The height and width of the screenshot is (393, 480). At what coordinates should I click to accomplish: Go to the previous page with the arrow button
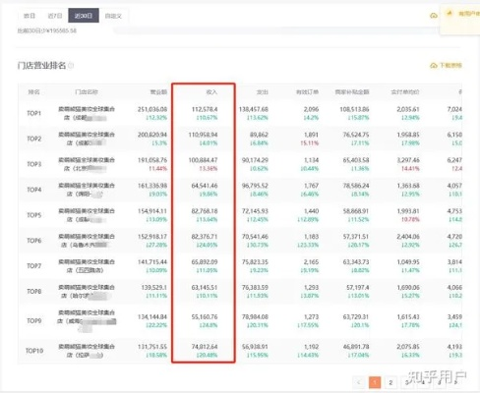[x=359, y=382]
